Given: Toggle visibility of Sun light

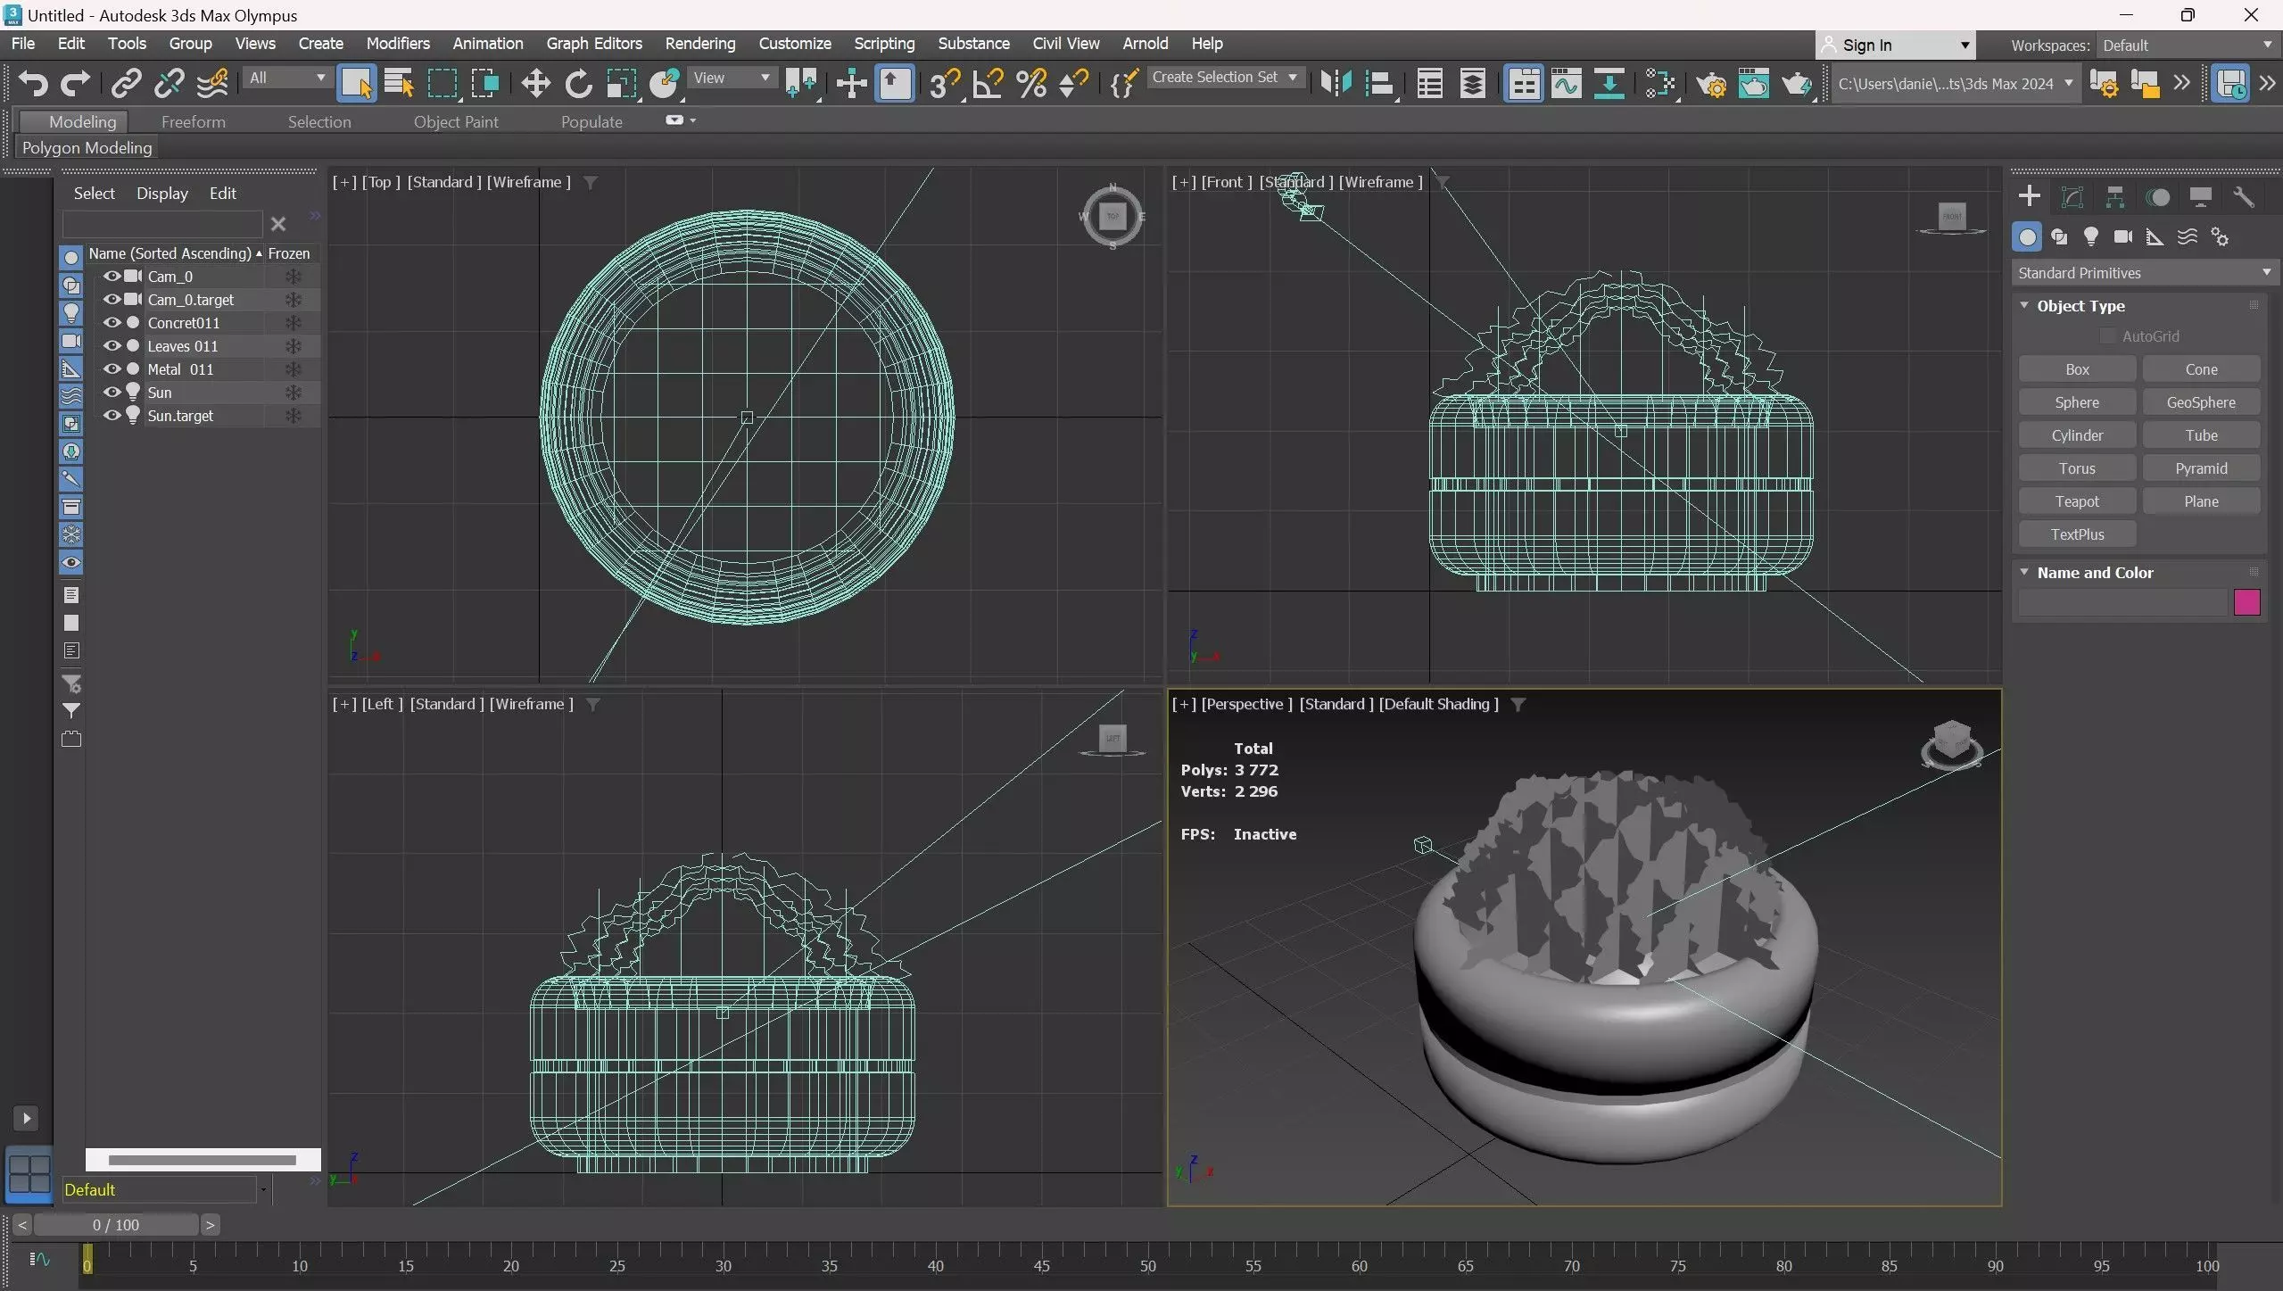Looking at the screenshot, I should coord(112,393).
